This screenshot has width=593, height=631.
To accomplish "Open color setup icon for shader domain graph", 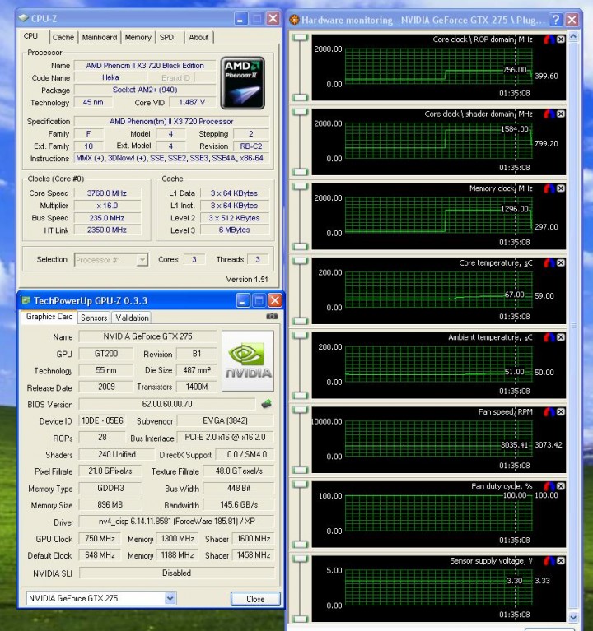I will [549, 114].
